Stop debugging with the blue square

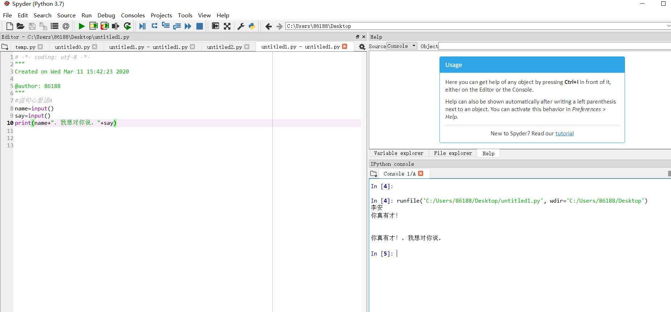(x=200, y=26)
